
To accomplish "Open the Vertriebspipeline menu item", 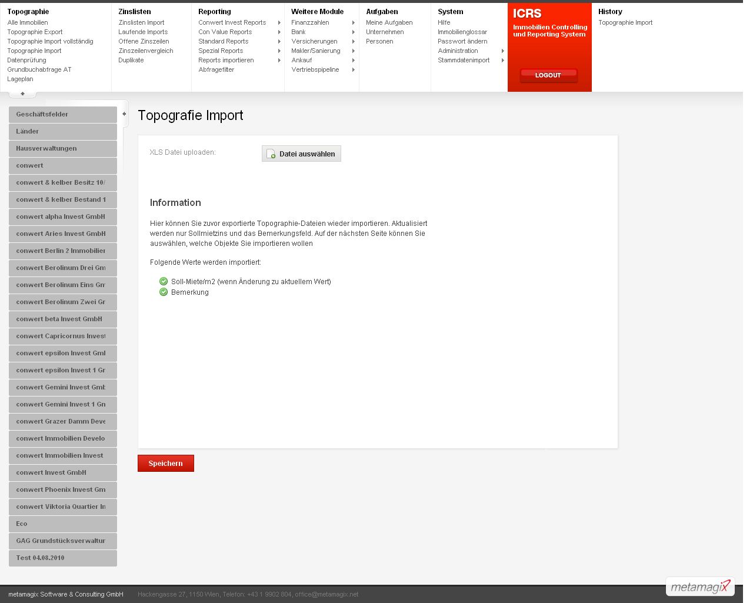I will coord(315,69).
